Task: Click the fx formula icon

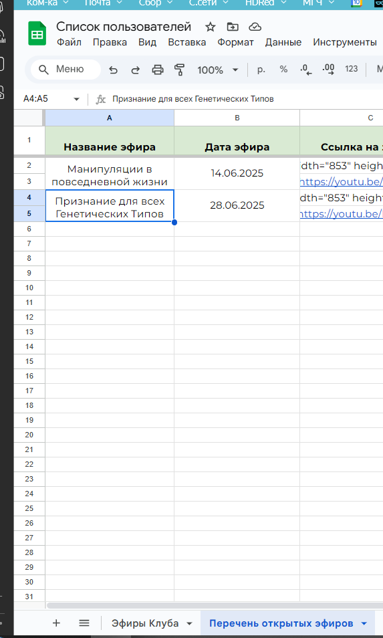Action: [x=100, y=99]
